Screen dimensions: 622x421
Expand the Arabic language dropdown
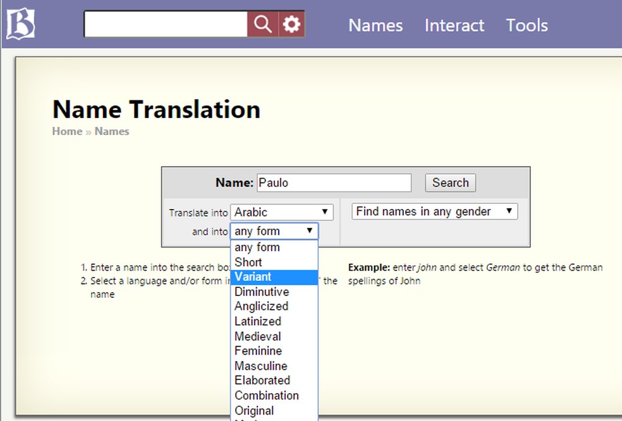pyautogui.click(x=281, y=212)
